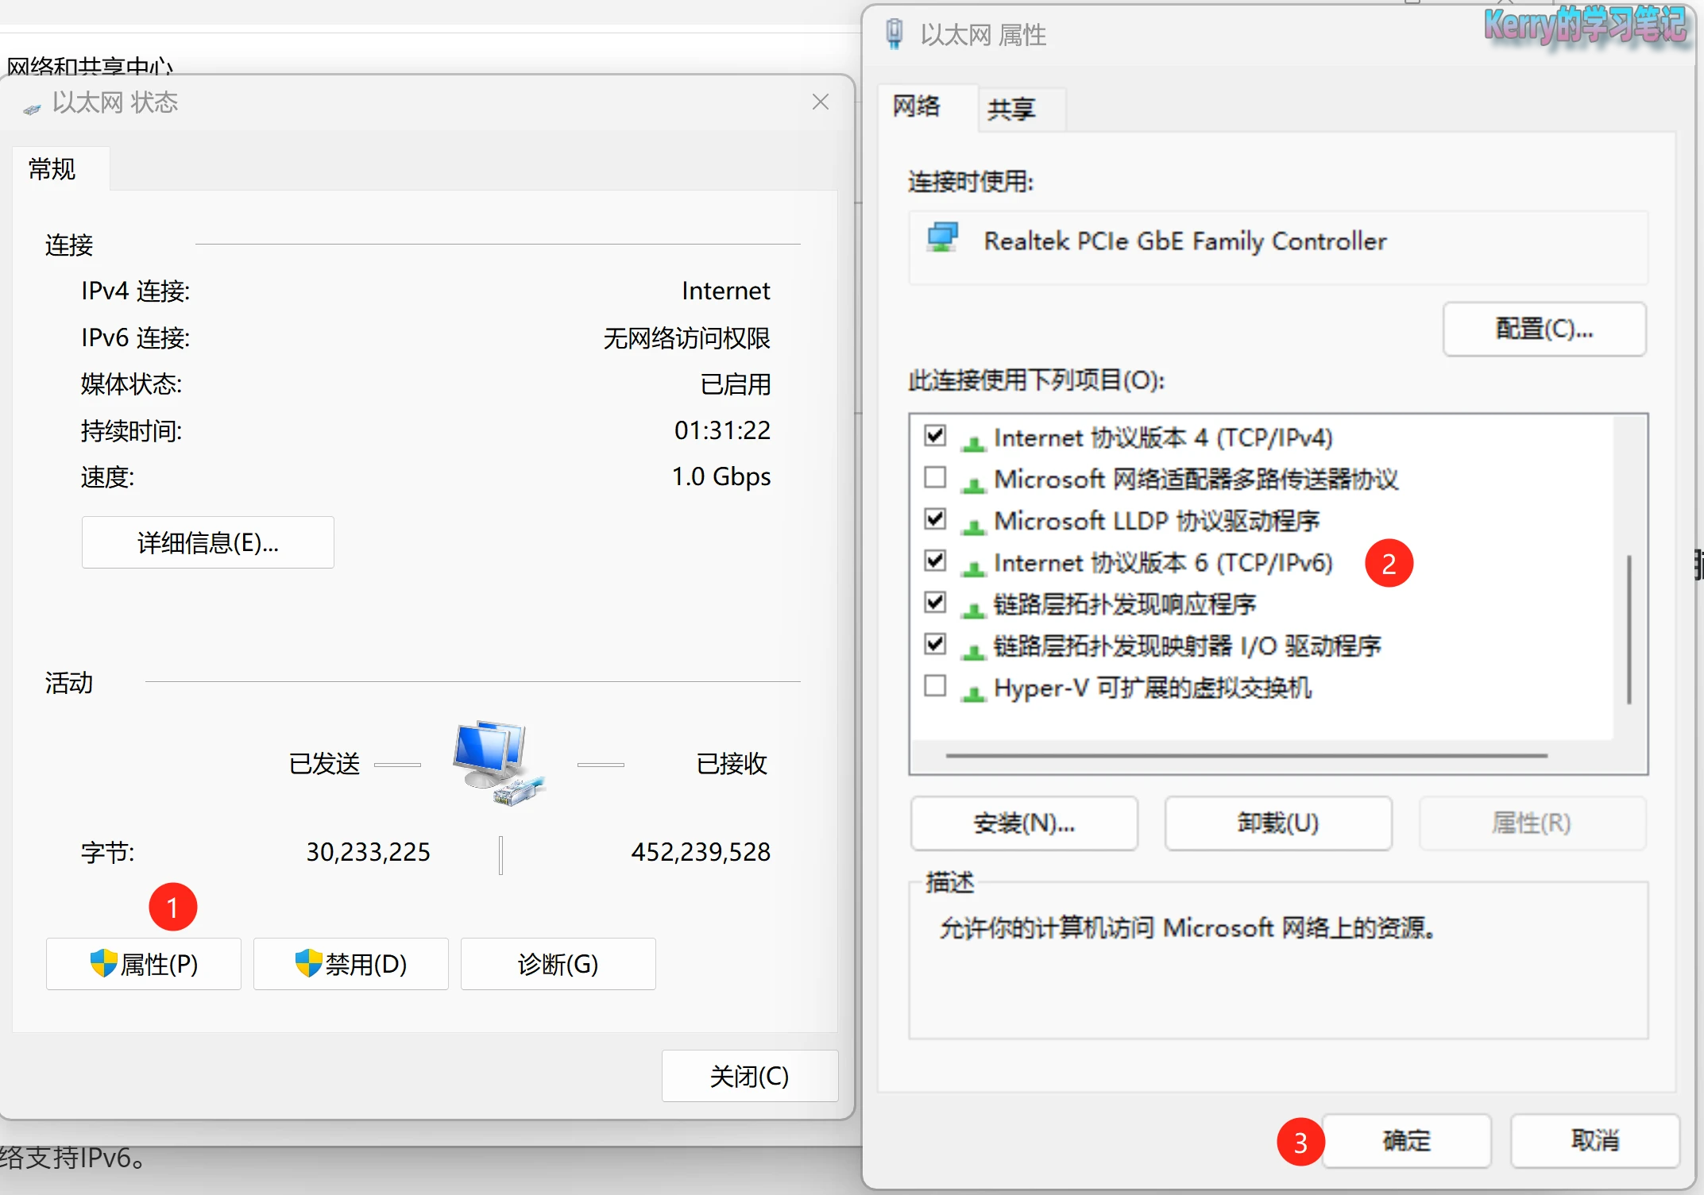
Task: Uncheck Internet 协议版本 6 (TCP/IPv6)
Action: pyautogui.click(x=935, y=561)
